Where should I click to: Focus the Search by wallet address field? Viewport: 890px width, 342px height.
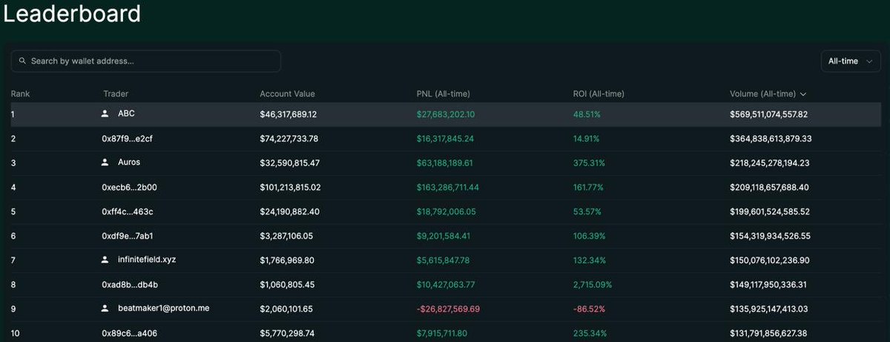tap(146, 61)
